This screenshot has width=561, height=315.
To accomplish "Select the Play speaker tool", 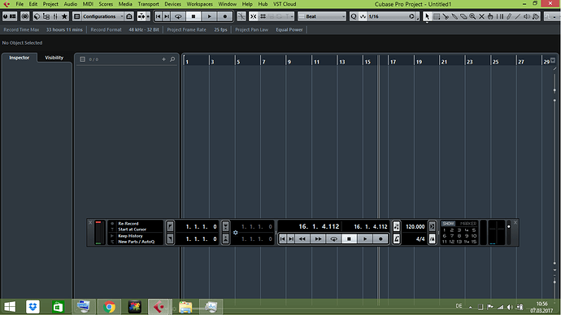I will [x=526, y=16].
